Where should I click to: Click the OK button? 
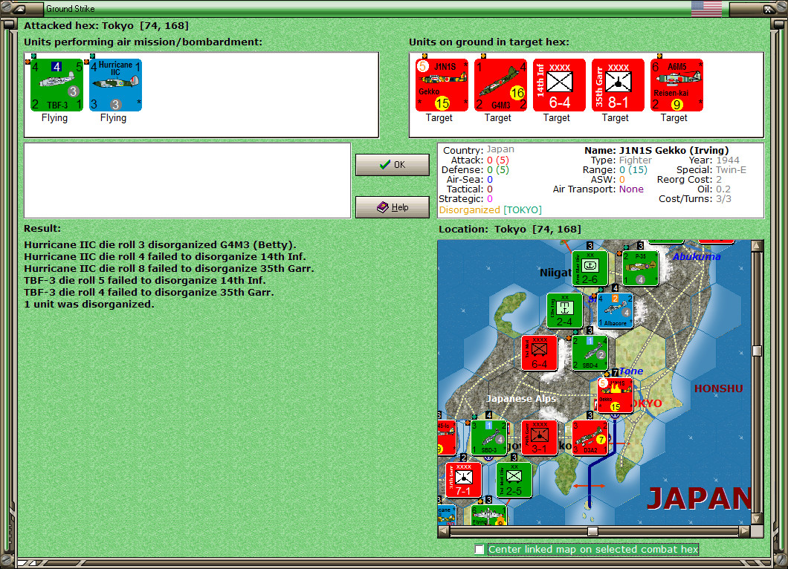[x=393, y=165]
